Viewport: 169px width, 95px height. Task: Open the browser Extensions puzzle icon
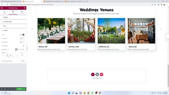coord(158,5)
